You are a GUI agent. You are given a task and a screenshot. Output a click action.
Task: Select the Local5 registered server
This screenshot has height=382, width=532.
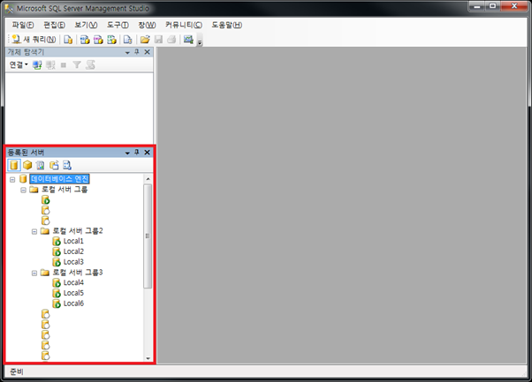[73, 293]
